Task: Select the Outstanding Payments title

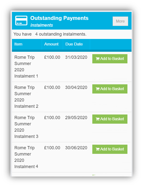Action: click(59, 18)
